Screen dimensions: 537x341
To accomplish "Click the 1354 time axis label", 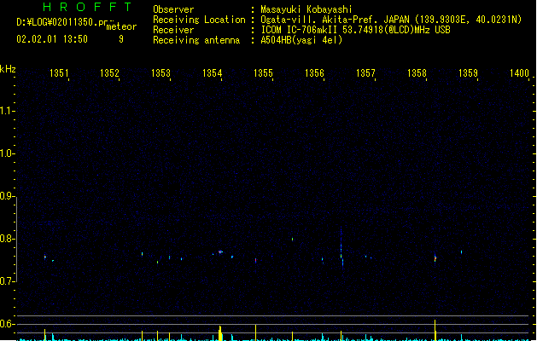I will pos(213,73).
